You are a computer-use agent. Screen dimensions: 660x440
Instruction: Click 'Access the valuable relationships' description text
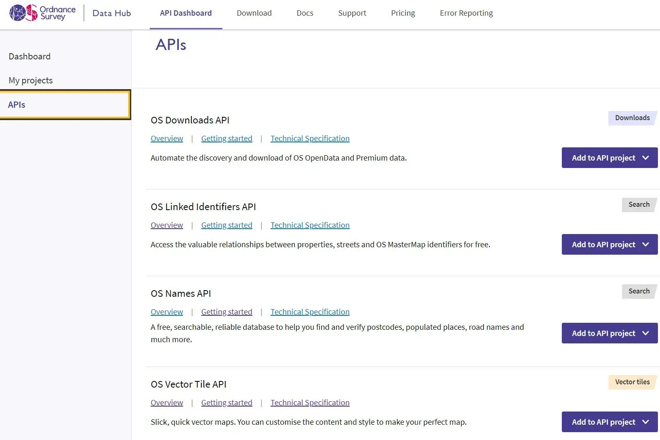pos(321,245)
